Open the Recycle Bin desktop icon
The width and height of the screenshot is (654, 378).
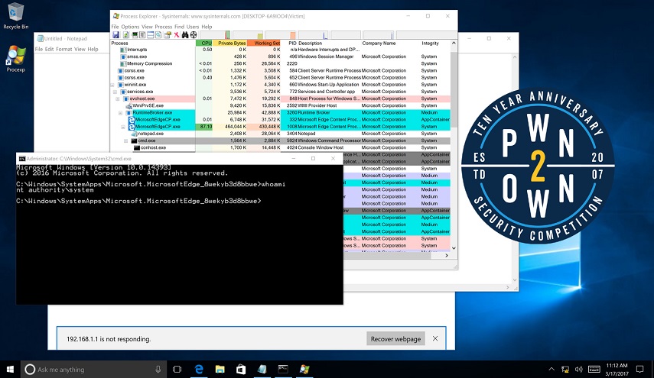pyautogui.click(x=15, y=15)
